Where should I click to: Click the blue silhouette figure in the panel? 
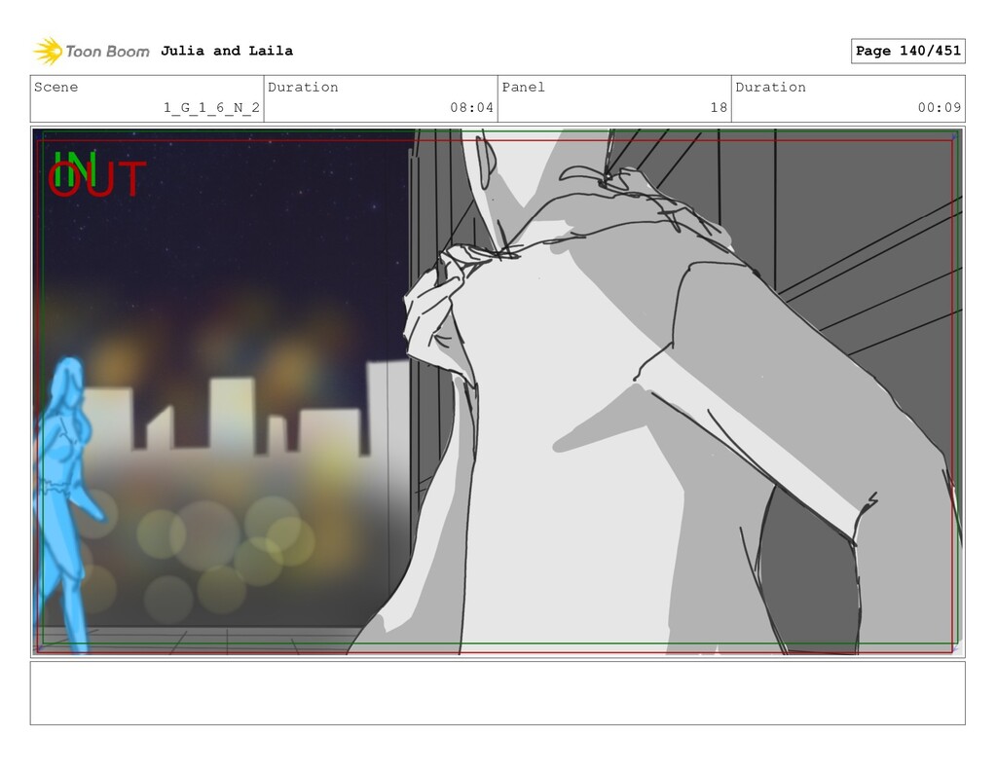[x=68, y=505]
